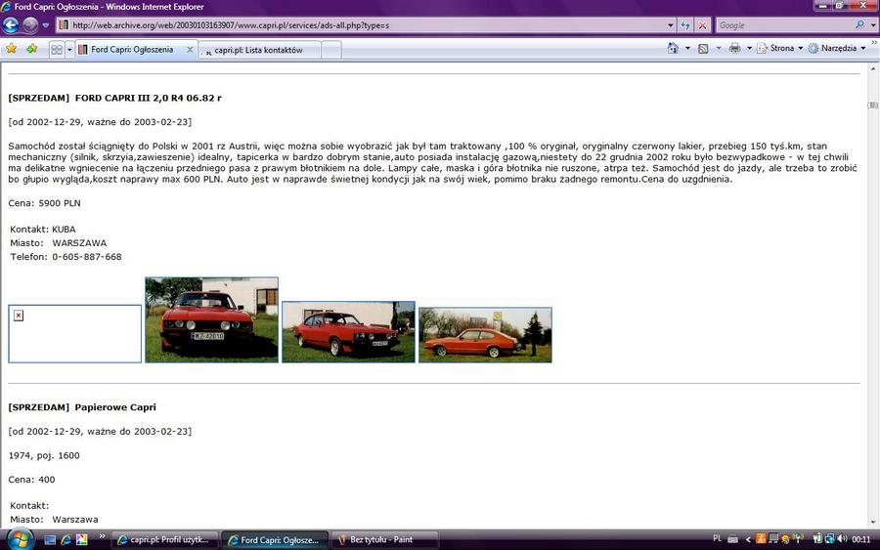Expand the quick launch overflow chevron

[102, 536]
